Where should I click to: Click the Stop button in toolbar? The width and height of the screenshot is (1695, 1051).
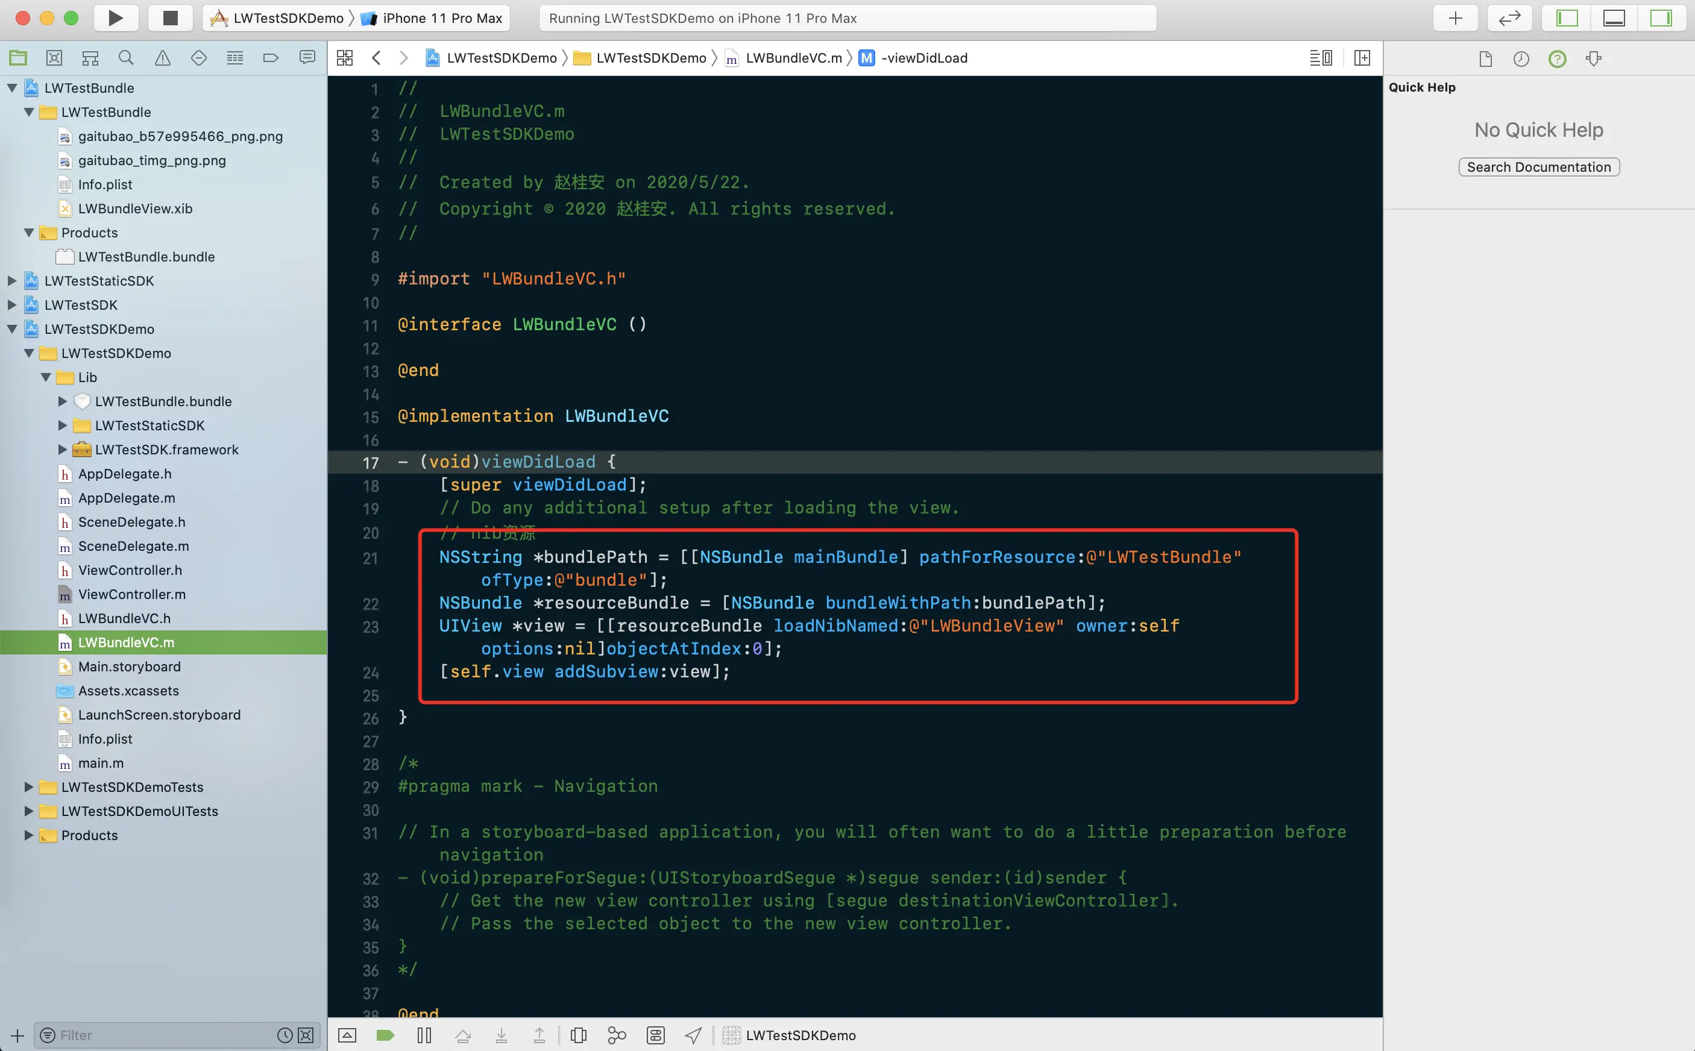[171, 18]
